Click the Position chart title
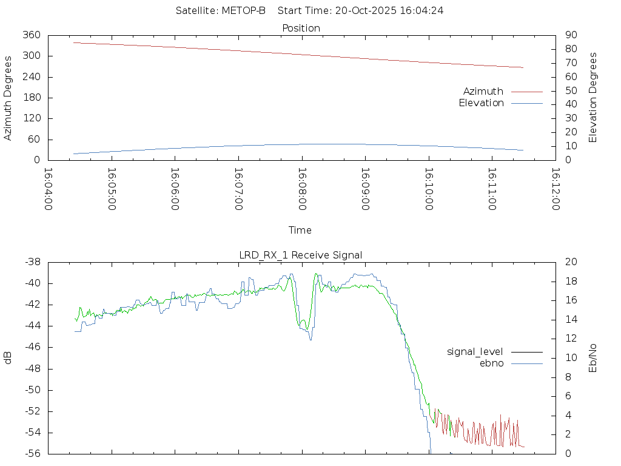The image size is (621, 466). (301, 28)
